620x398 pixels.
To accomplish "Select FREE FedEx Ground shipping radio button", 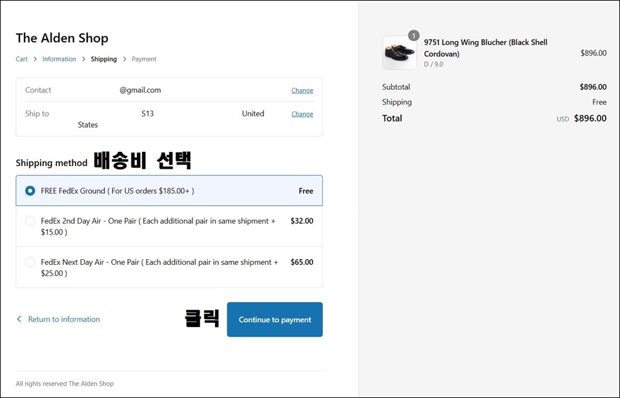I will click(x=30, y=191).
